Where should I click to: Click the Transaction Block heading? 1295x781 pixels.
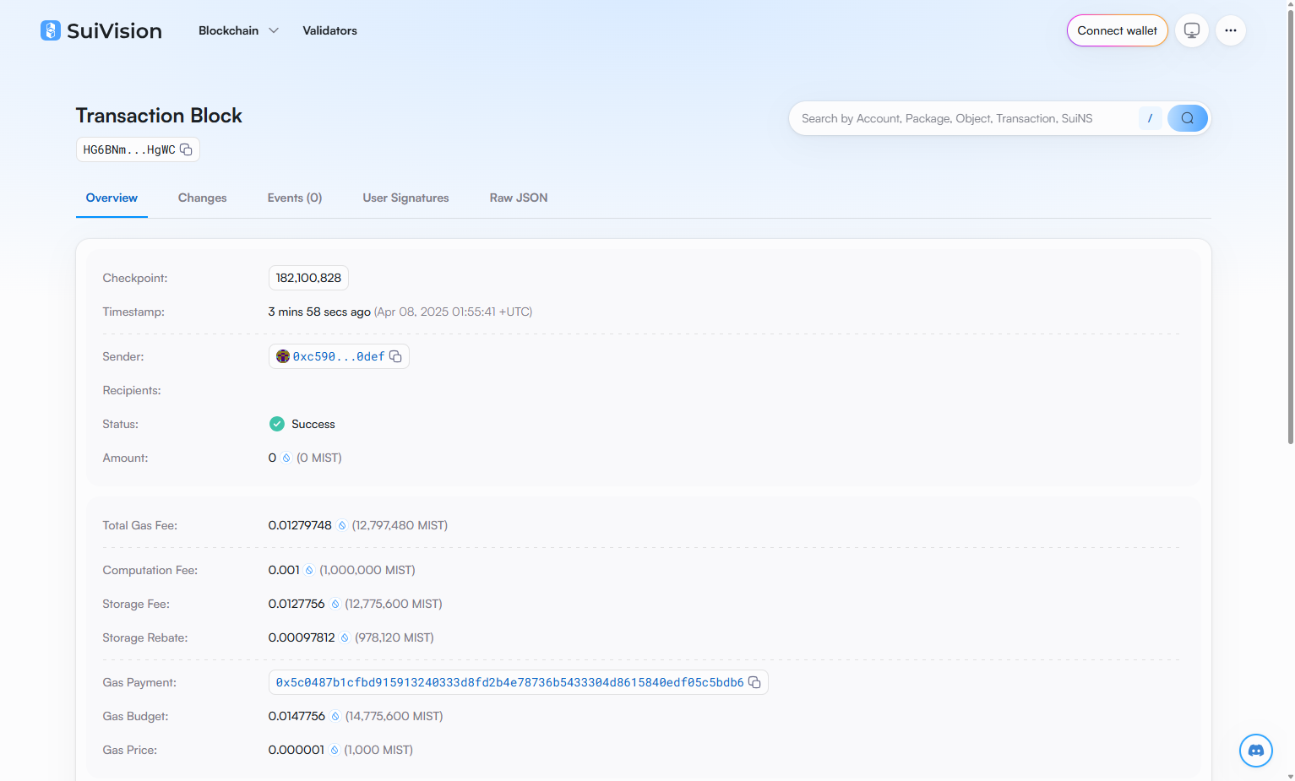[159, 116]
